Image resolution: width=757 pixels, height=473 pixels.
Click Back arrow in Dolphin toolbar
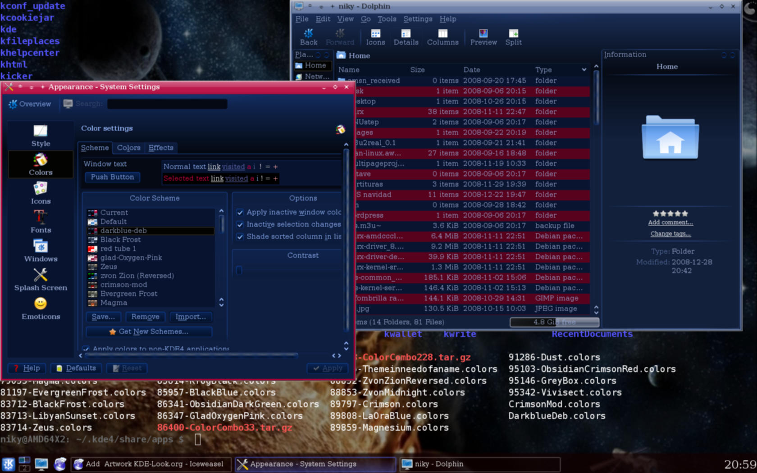[309, 37]
